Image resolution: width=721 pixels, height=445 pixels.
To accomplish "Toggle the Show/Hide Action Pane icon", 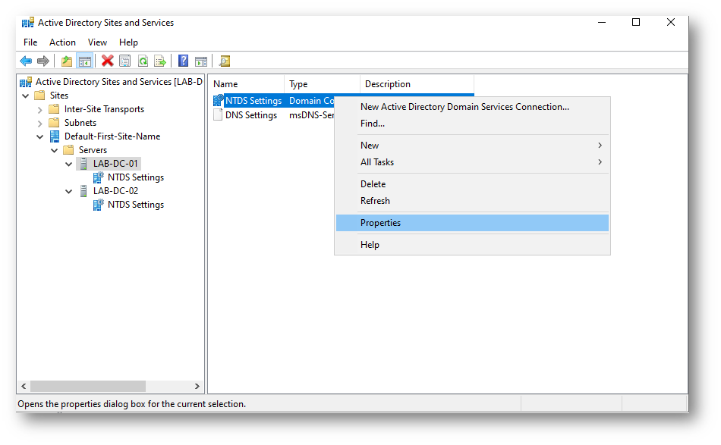I will click(201, 61).
